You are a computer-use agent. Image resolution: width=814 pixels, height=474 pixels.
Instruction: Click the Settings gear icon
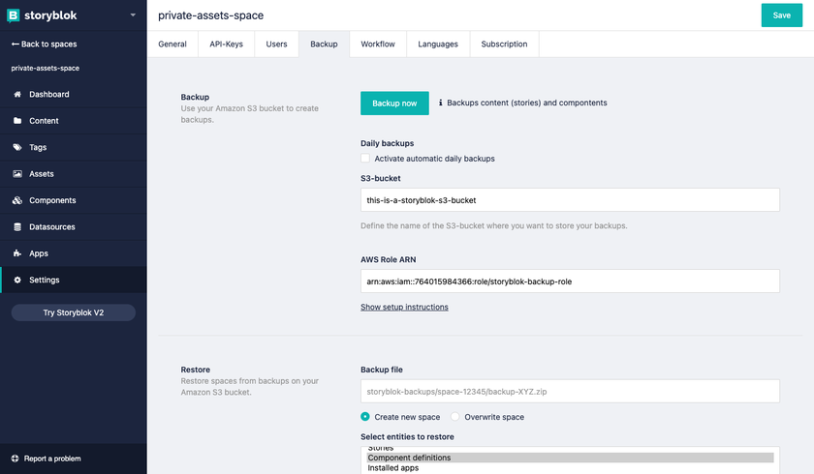point(17,280)
